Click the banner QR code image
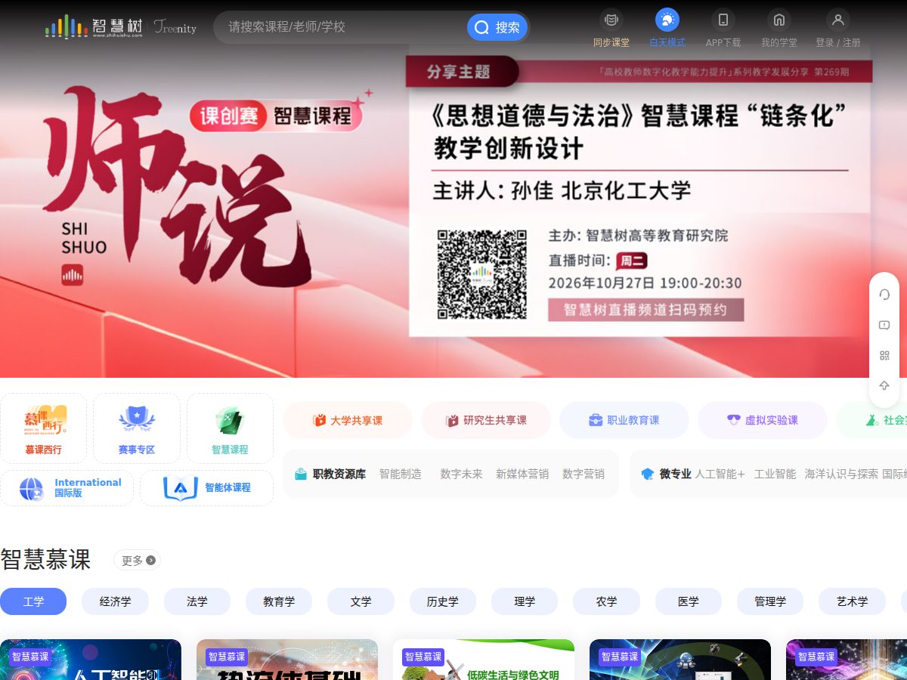 481,274
